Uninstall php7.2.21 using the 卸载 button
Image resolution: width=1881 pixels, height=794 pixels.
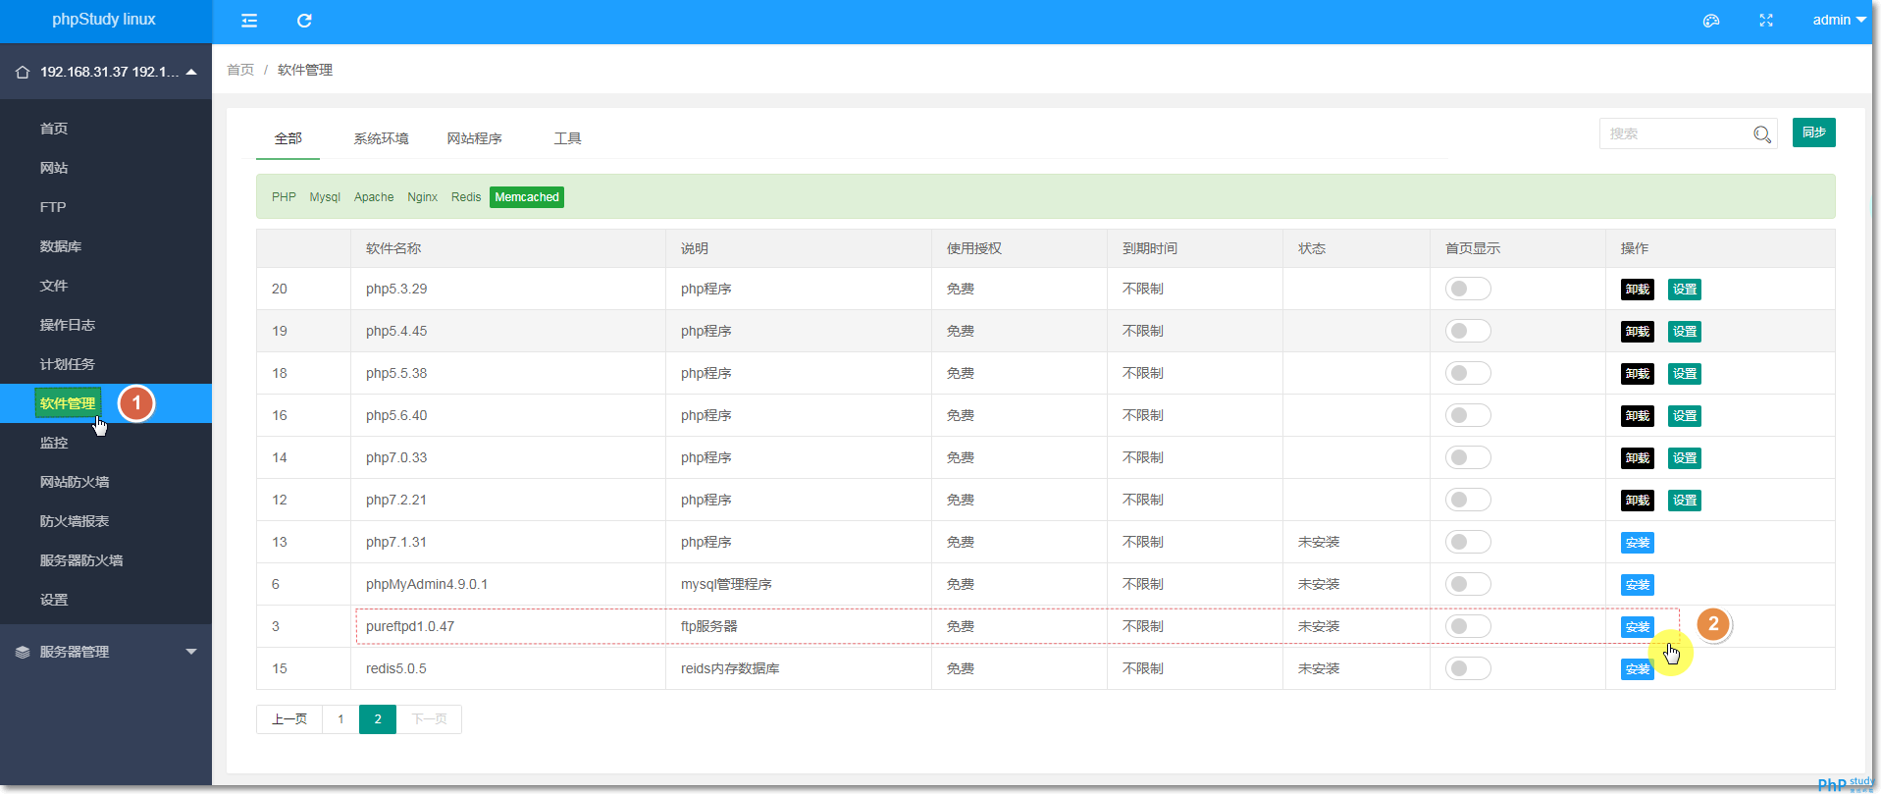pyautogui.click(x=1637, y=501)
